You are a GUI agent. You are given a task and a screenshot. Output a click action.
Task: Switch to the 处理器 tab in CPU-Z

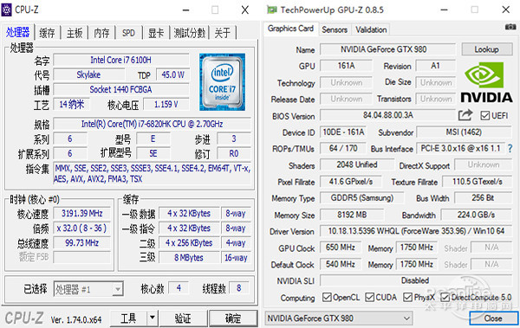(x=18, y=33)
